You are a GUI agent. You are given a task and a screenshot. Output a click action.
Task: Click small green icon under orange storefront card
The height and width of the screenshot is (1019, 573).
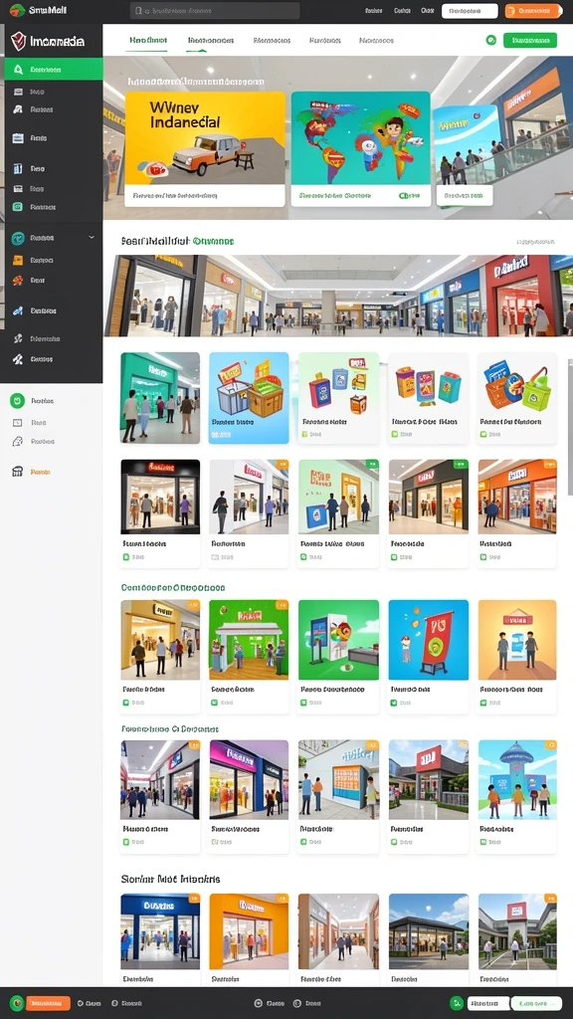(x=482, y=557)
